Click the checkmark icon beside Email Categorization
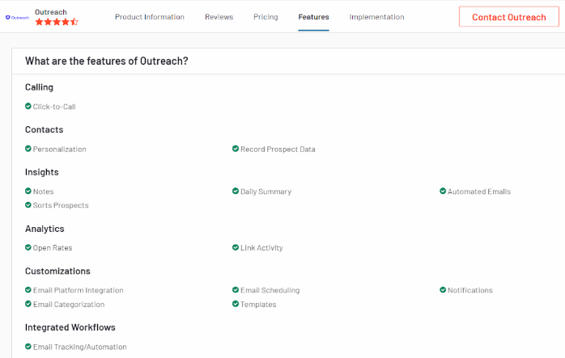The image size is (565, 358). [28, 304]
